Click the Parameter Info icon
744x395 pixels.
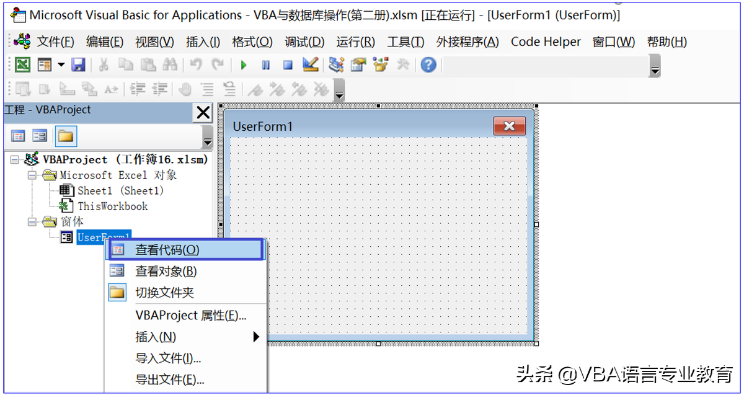tap(89, 89)
